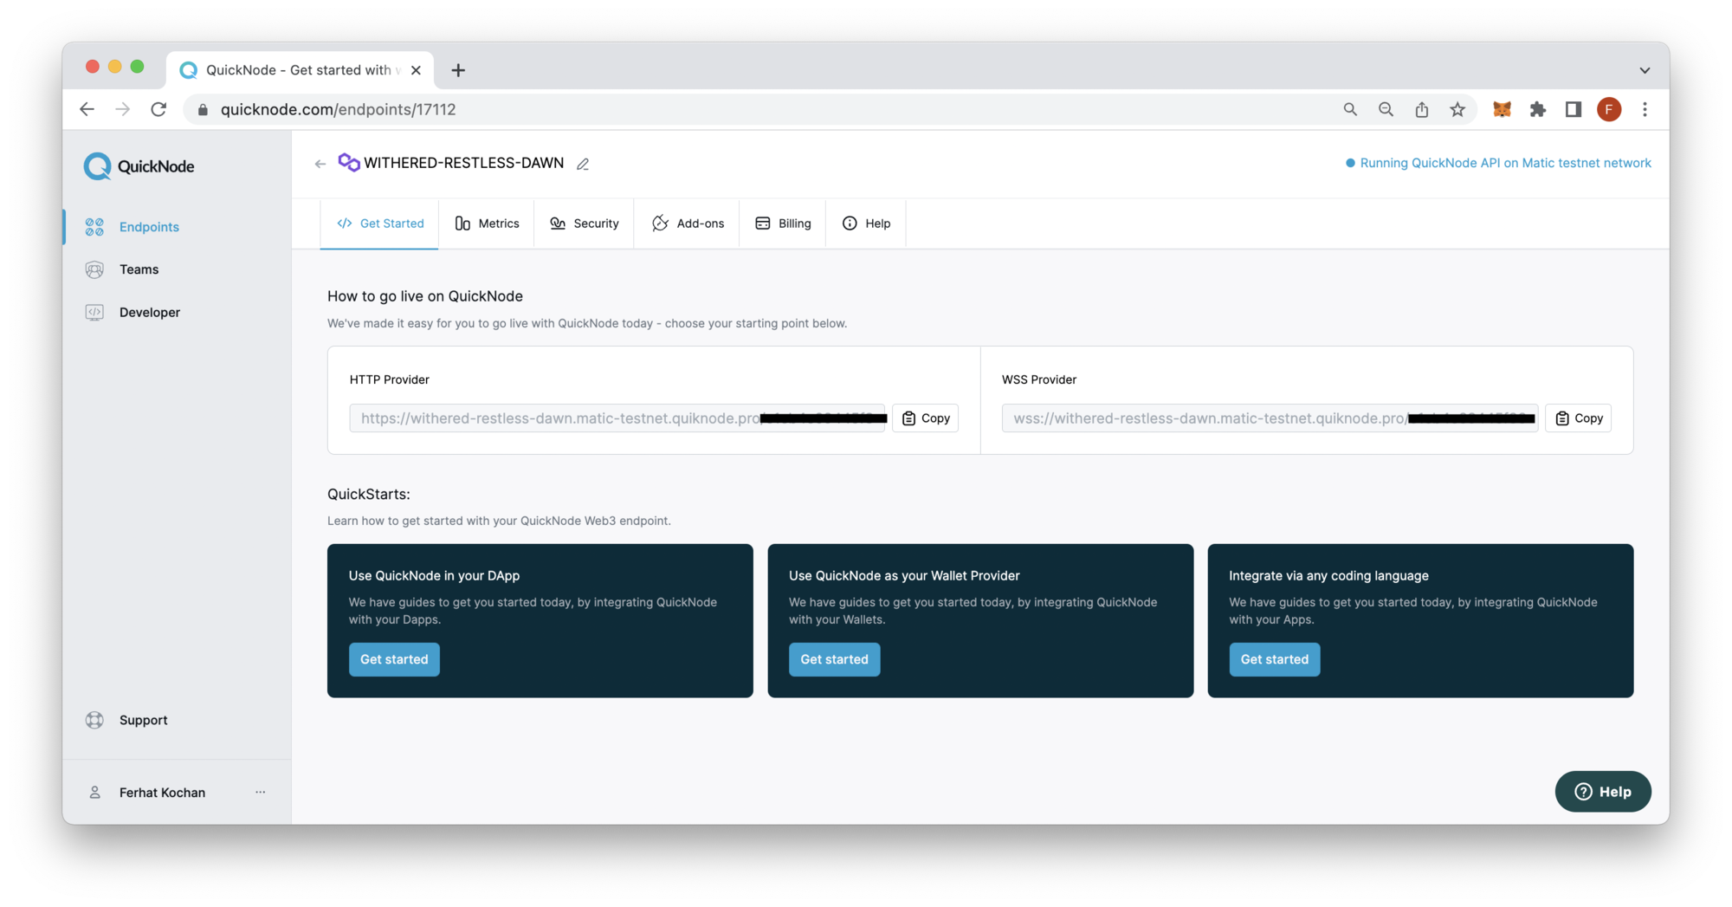Viewport: 1732px width, 907px height.
Task: Open the Developer section in sidebar
Action: coord(149,312)
